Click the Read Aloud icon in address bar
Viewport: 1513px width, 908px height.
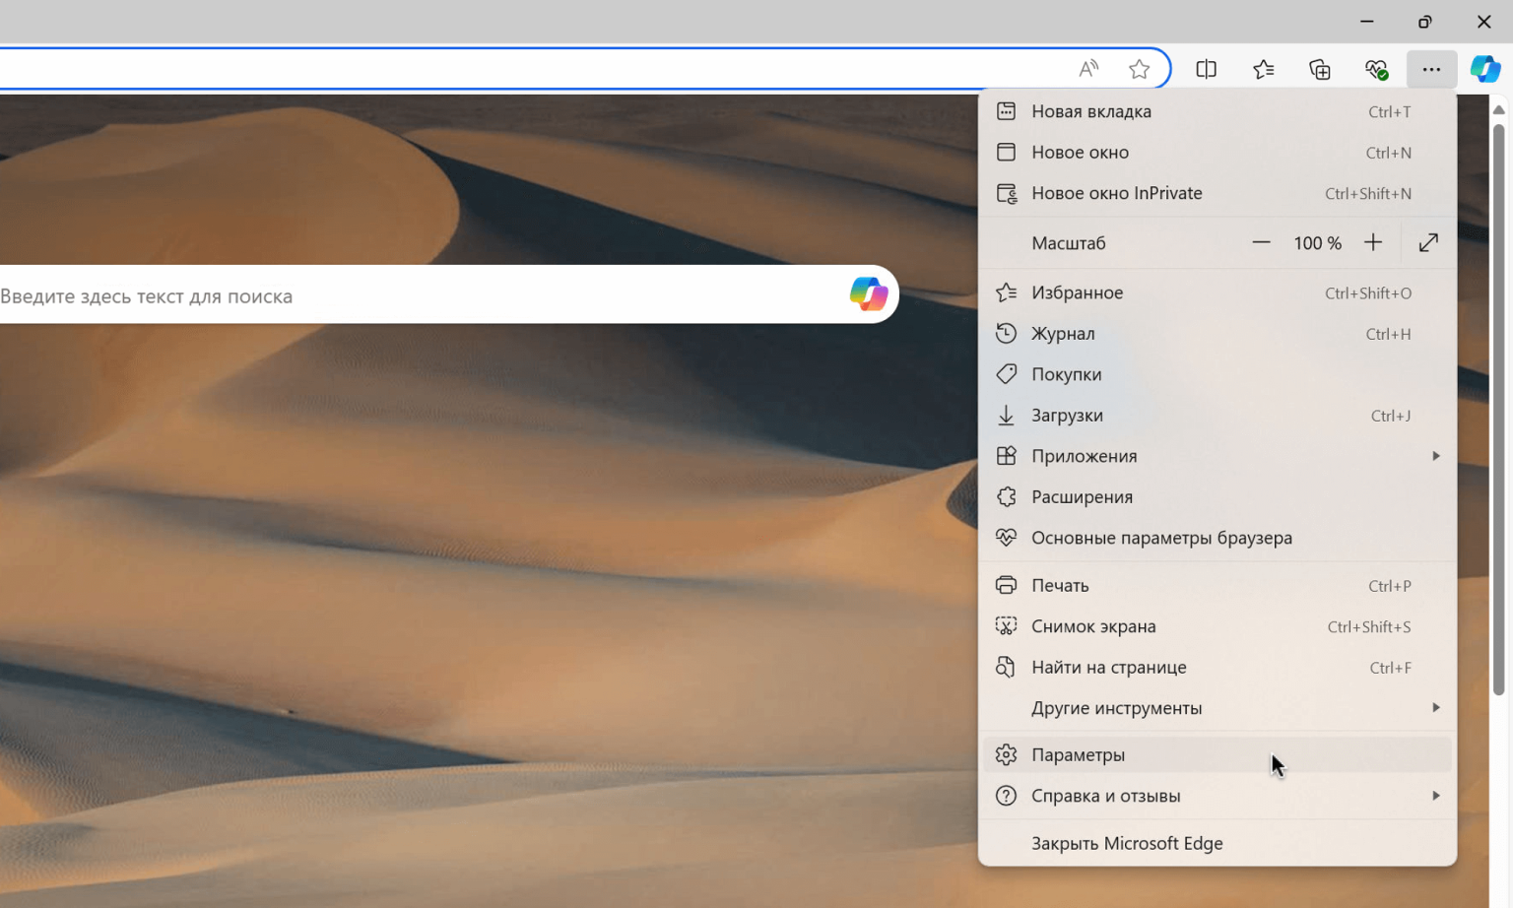(x=1087, y=69)
